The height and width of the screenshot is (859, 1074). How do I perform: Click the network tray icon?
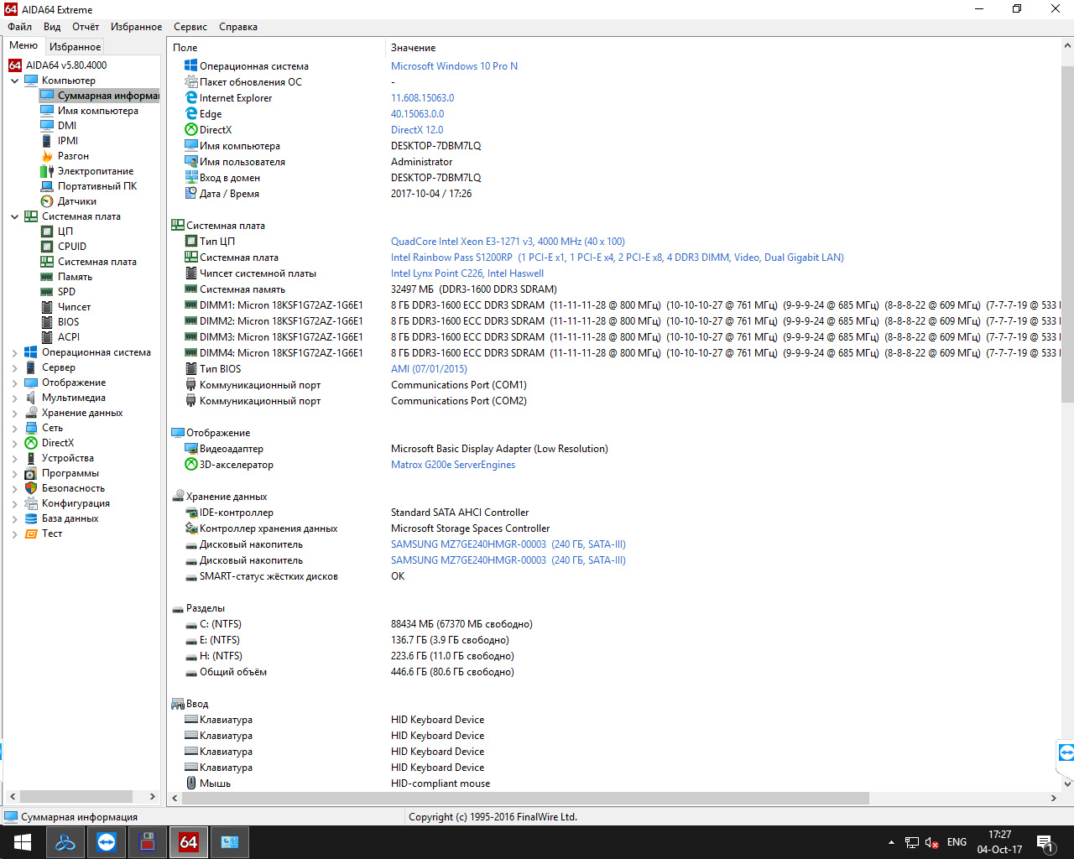tap(912, 842)
